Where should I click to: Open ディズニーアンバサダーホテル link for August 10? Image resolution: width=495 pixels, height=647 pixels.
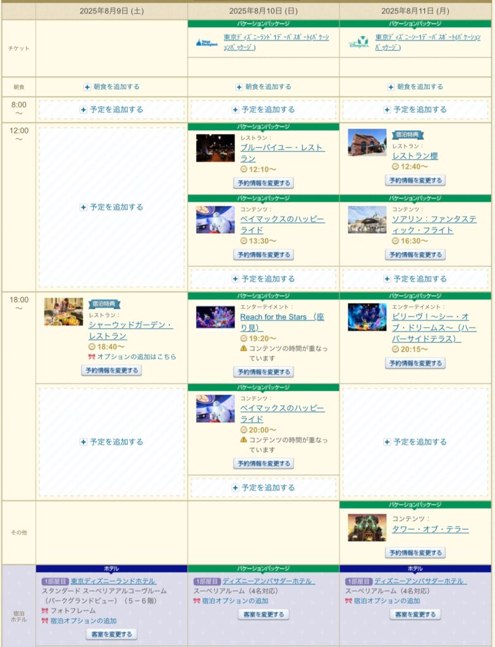pyautogui.click(x=269, y=581)
